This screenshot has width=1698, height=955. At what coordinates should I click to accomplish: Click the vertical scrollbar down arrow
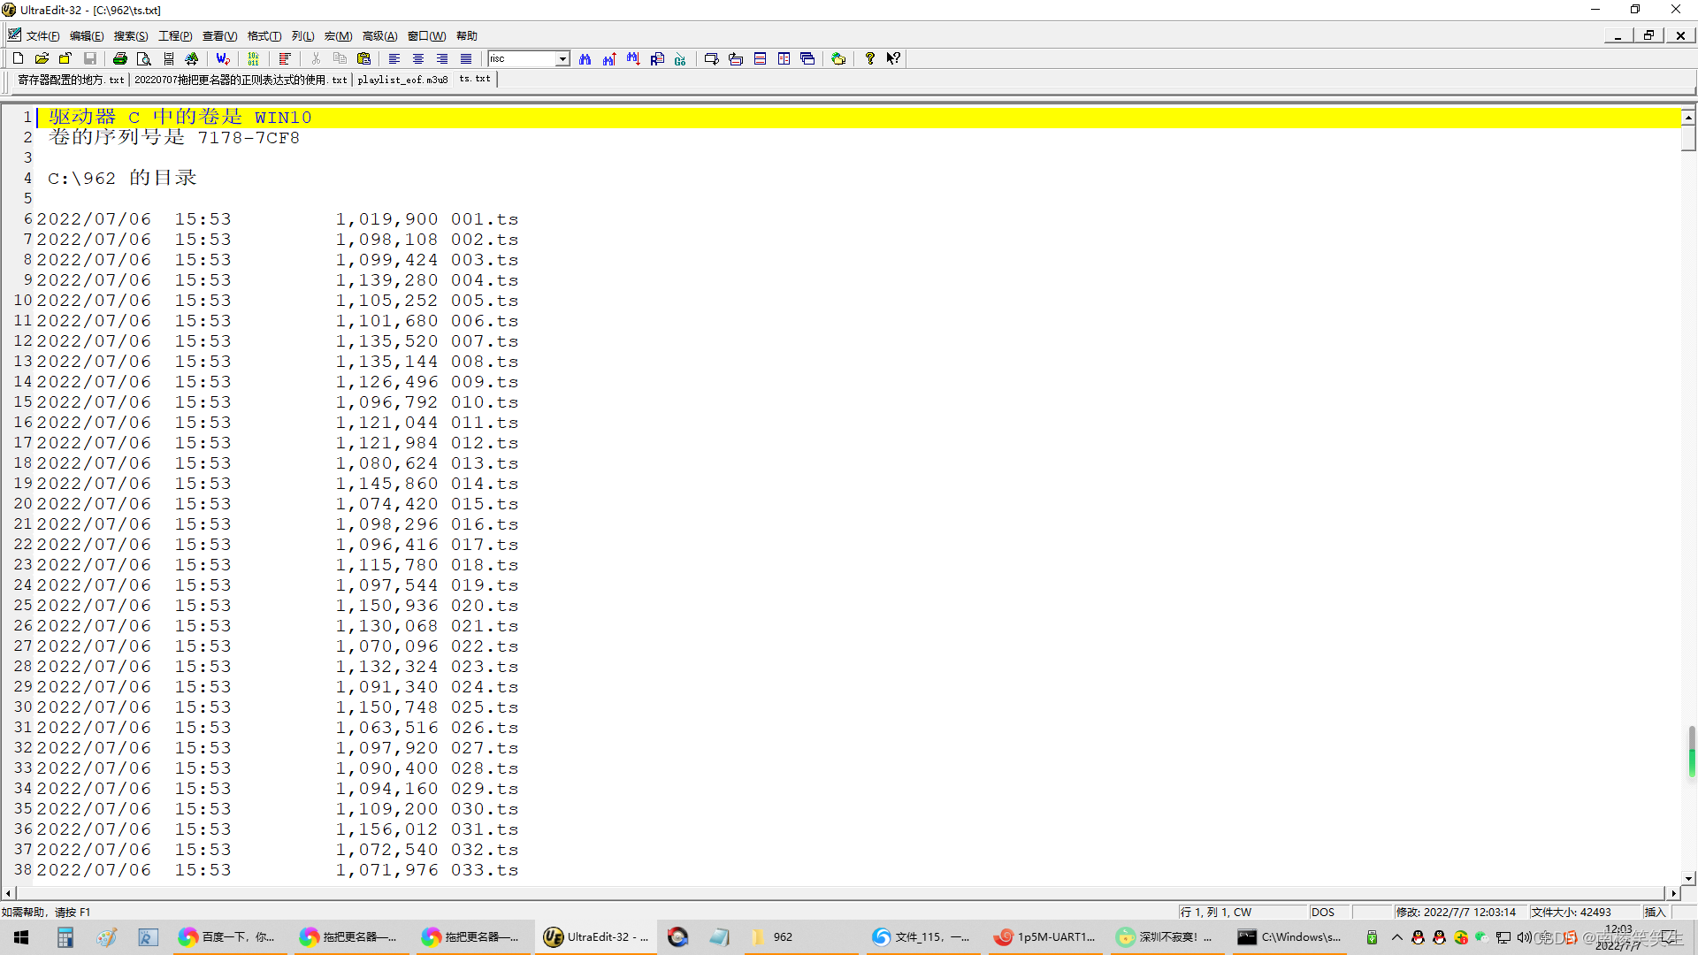1688,878
